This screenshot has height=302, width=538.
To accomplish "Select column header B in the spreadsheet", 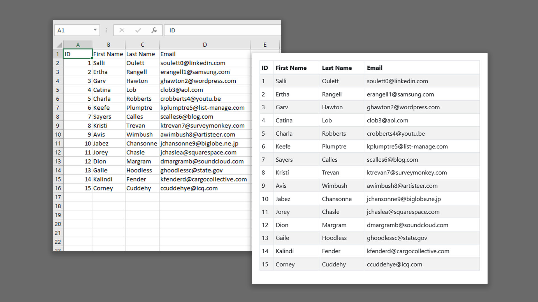I will 108,44.
